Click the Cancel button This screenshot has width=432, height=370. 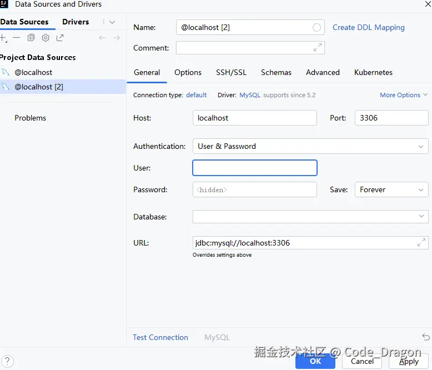point(362,361)
